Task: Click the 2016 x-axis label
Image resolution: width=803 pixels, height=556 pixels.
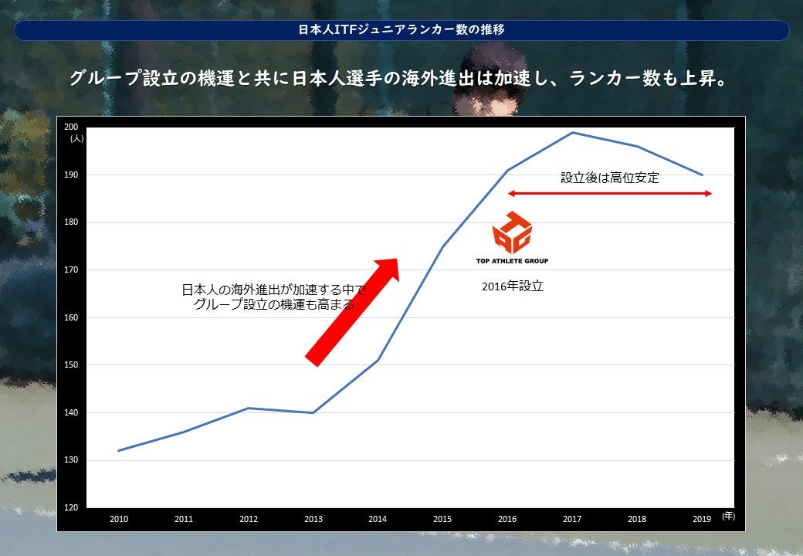Action: tap(507, 520)
